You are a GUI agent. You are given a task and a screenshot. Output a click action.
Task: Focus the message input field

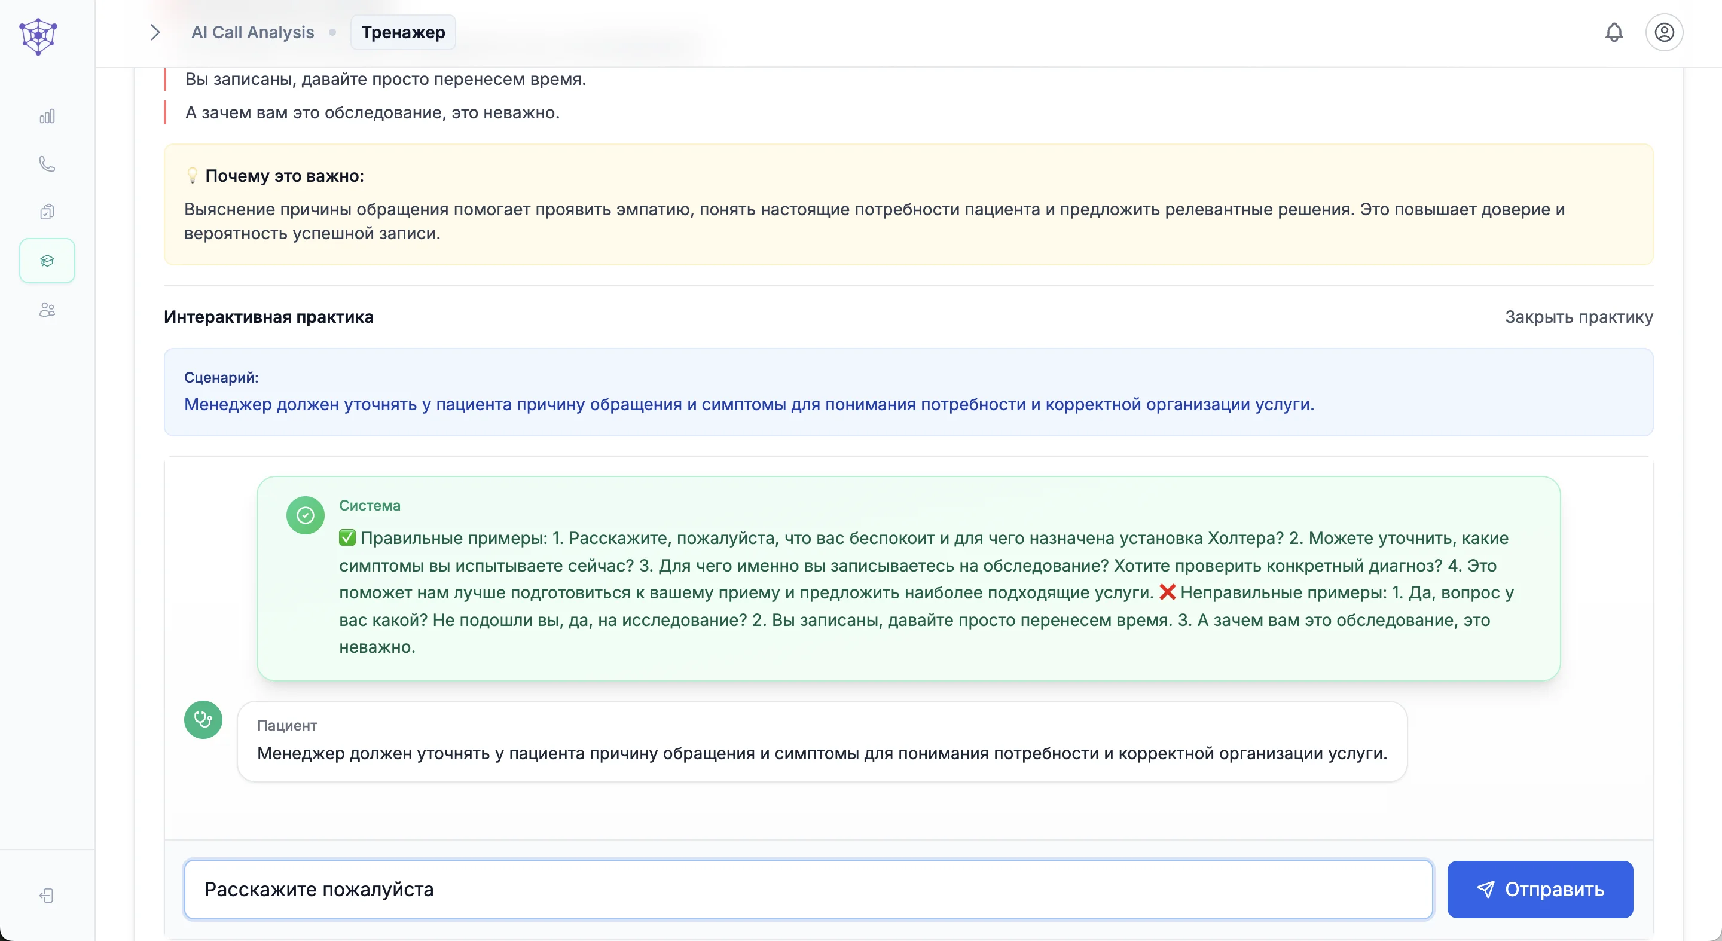coord(808,890)
